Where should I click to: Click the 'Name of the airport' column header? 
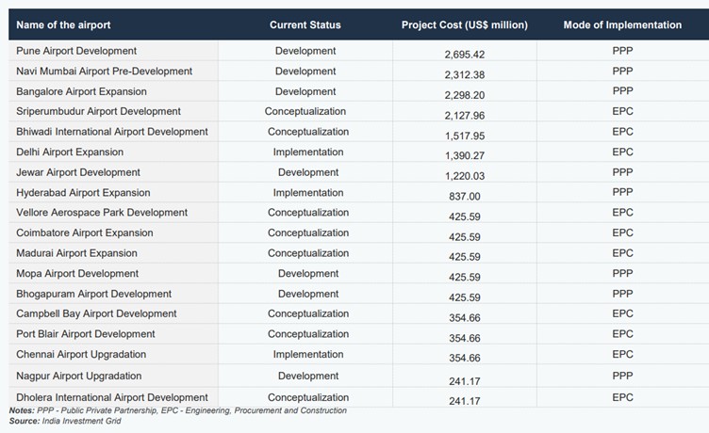pos(63,24)
